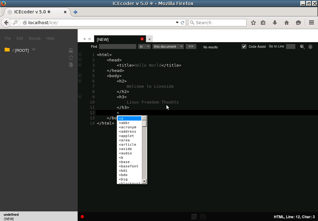Viewport: 318px width, 221px height.
Task: Select <article from the autocomplete list
Action: tap(128, 144)
